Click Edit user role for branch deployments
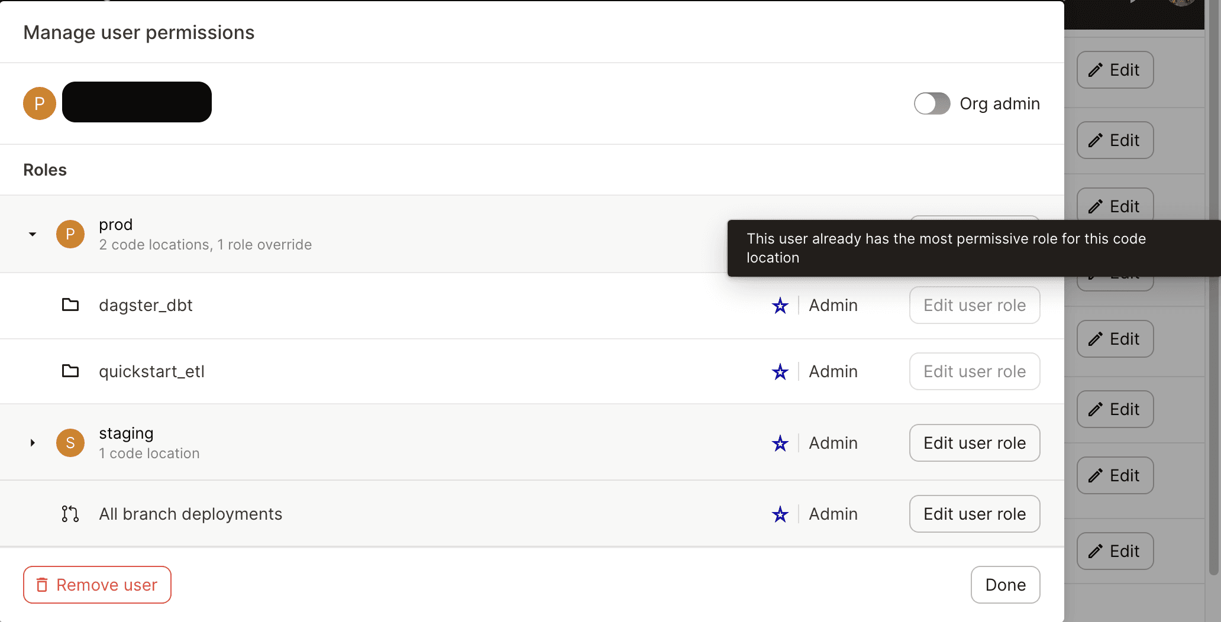 point(975,514)
